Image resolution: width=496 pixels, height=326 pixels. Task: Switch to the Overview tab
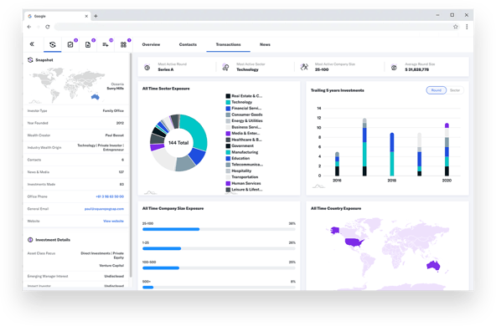151,44
